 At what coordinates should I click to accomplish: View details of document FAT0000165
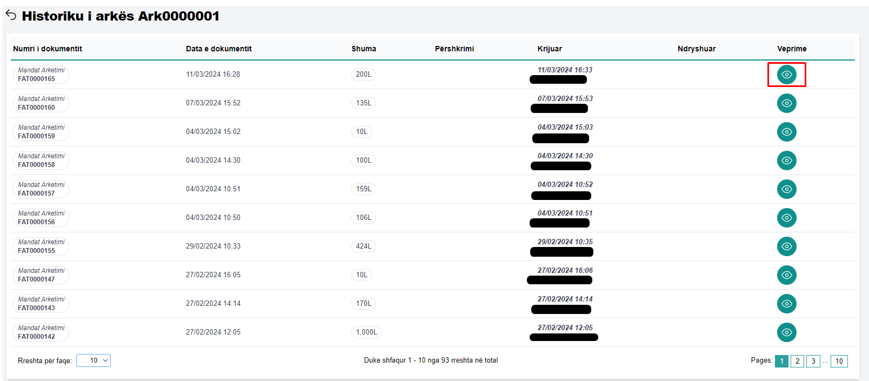pos(786,75)
